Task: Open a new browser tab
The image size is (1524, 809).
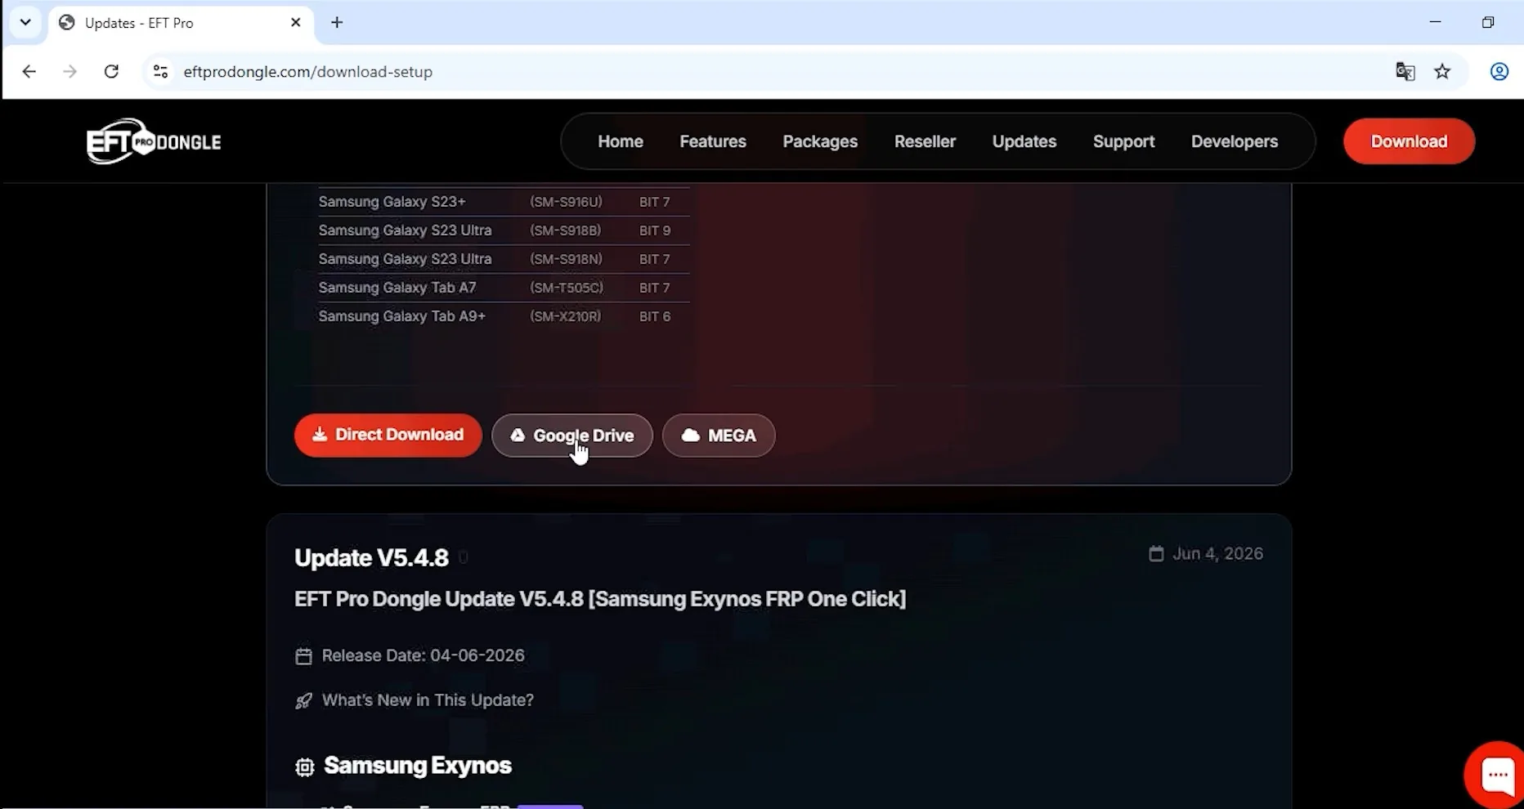Action: pyautogui.click(x=337, y=23)
